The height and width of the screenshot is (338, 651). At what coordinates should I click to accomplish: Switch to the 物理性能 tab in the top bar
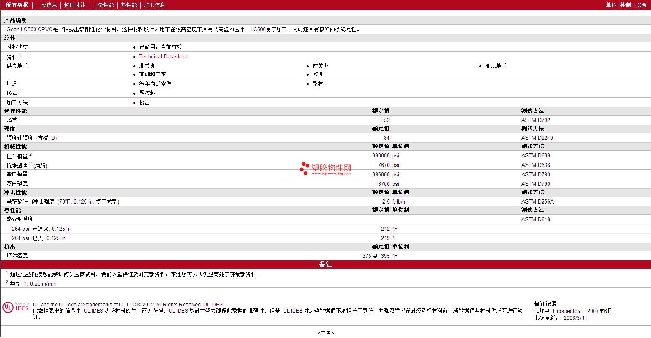tap(74, 5)
